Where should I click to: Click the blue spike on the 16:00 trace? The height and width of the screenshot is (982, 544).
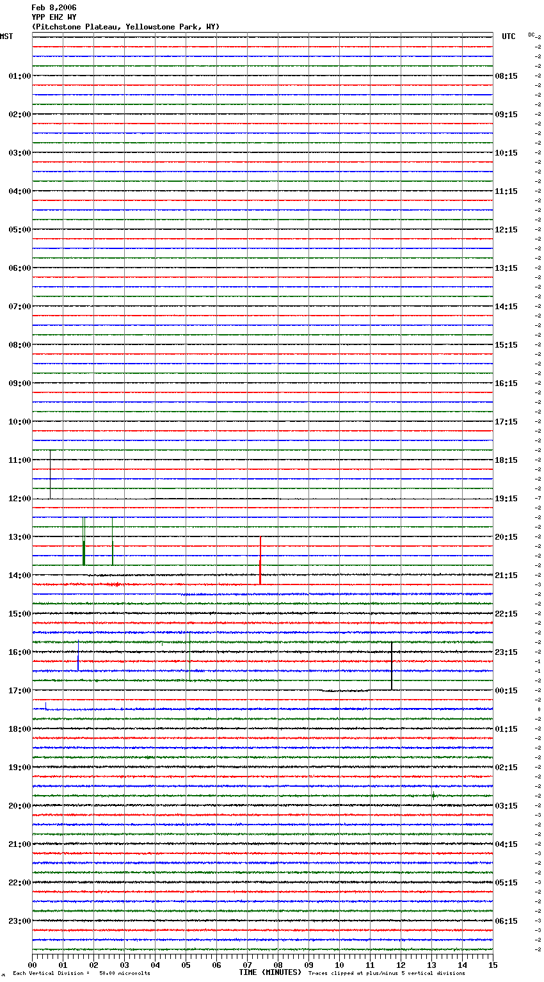(x=78, y=655)
